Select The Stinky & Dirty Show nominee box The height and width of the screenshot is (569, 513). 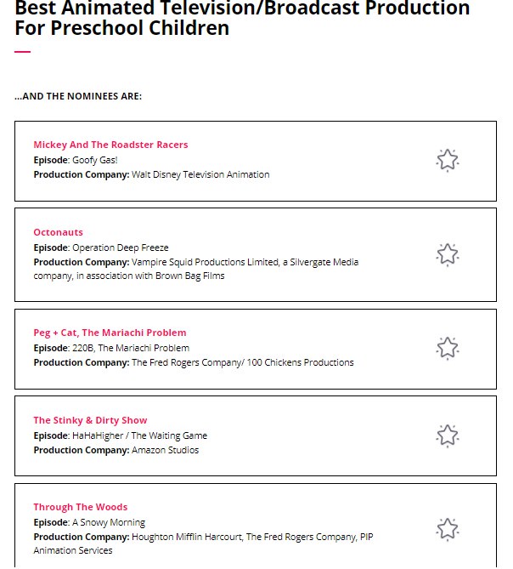(256, 435)
